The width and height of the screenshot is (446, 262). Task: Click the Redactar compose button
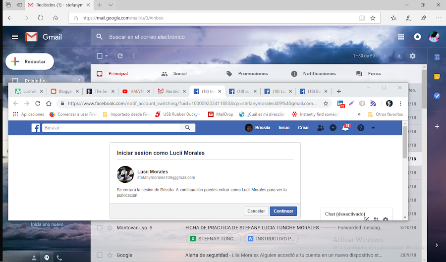tap(30, 61)
